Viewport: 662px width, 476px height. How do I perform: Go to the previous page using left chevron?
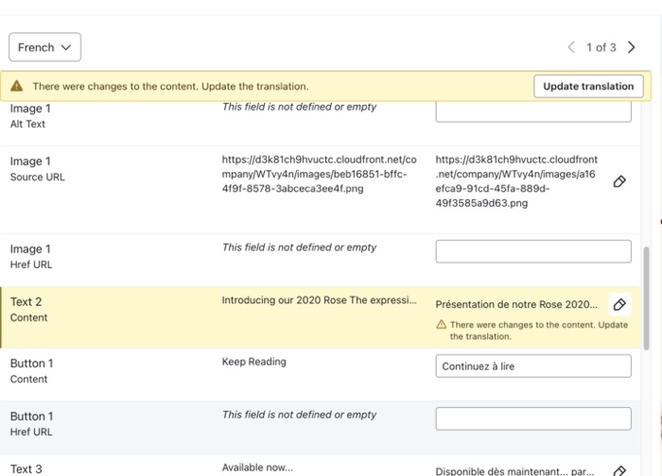pyautogui.click(x=570, y=47)
